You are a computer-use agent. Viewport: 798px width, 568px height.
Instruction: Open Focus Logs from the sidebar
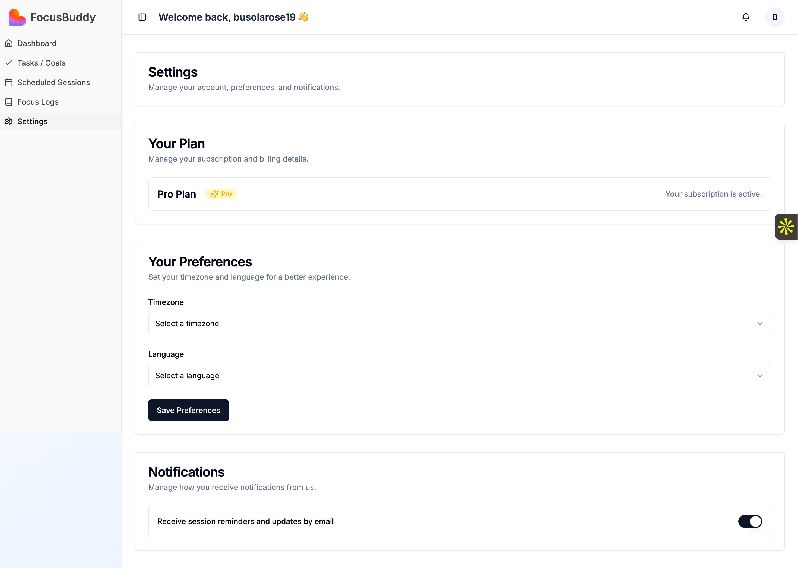tap(38, 102)
